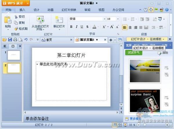Switch to the 动画 ribbon tab
The height and width of the screenshot is (129, 174).
(x=50, y=10)
